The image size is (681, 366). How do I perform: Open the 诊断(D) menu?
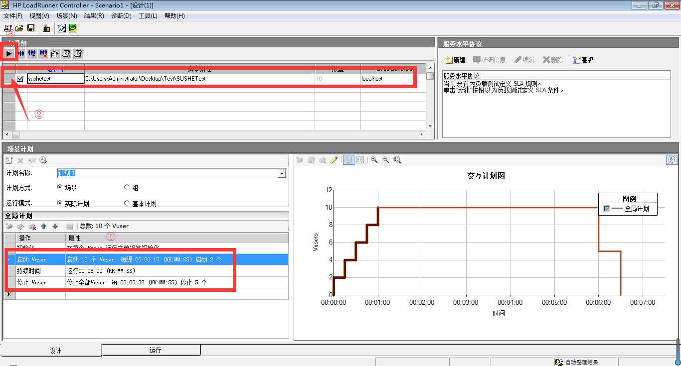121,16
